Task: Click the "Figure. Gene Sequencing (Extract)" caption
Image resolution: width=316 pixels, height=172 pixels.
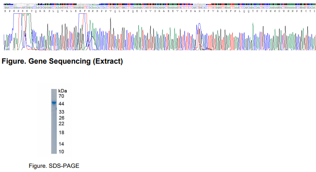Action: [62, 61]
